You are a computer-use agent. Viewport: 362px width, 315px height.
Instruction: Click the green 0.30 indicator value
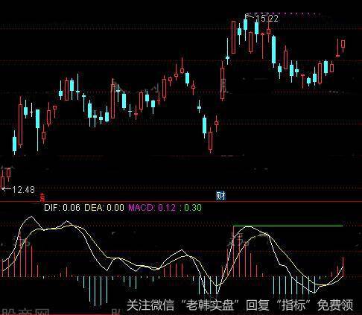(x=193, y=208)
